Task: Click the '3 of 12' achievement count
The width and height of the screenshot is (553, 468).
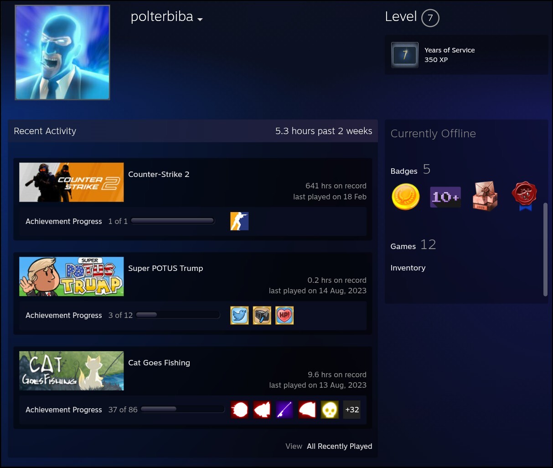Action: coord(120,315)
